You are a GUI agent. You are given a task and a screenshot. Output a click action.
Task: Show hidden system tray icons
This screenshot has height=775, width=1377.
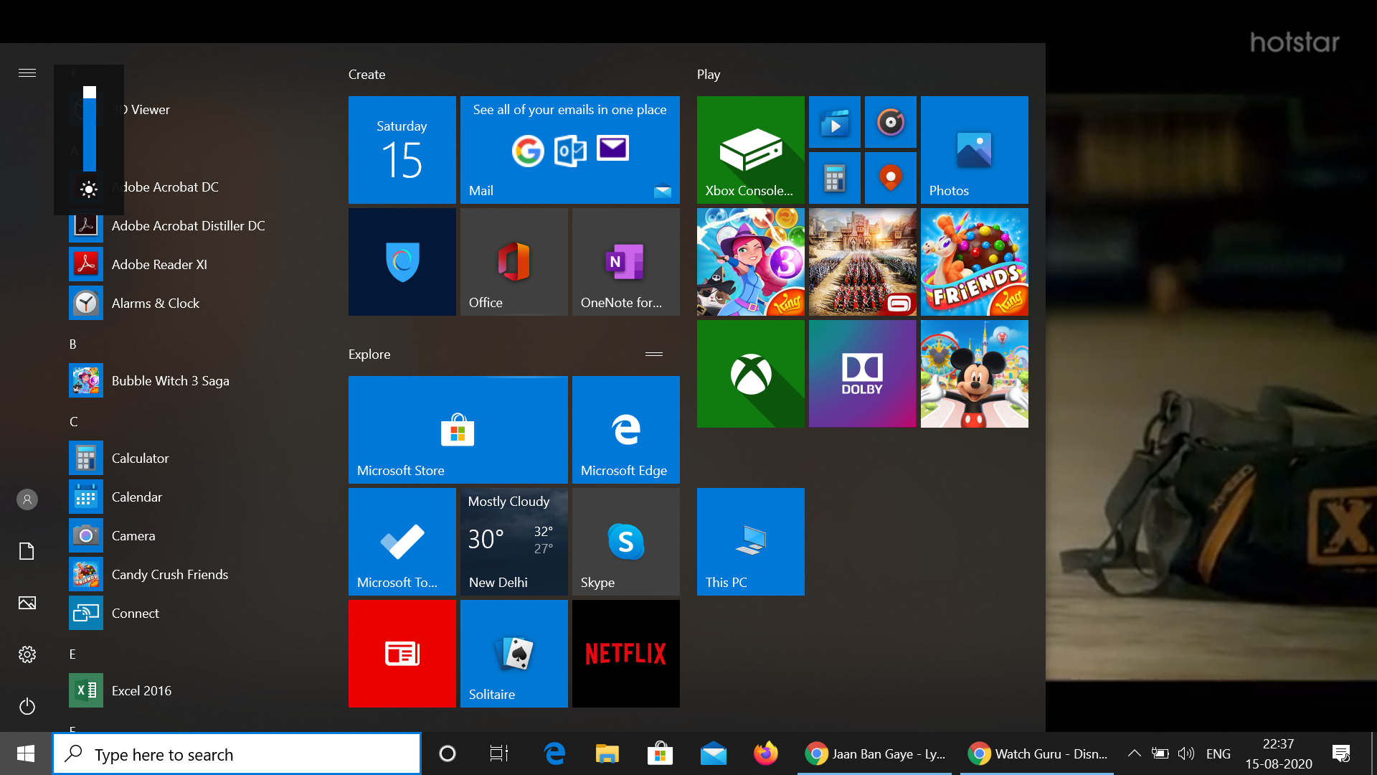1134,753
